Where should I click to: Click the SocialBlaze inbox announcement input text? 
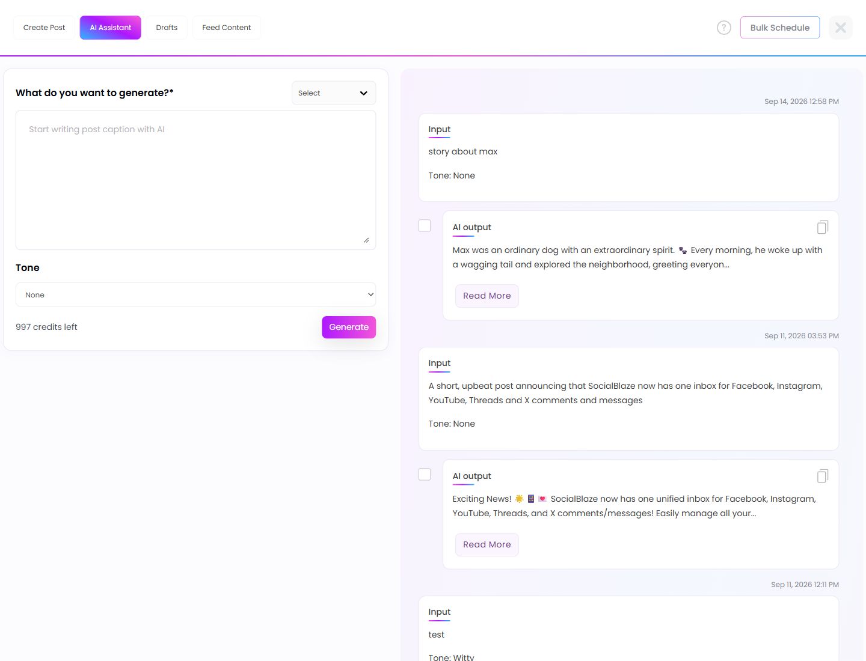(x=625, y=393)
